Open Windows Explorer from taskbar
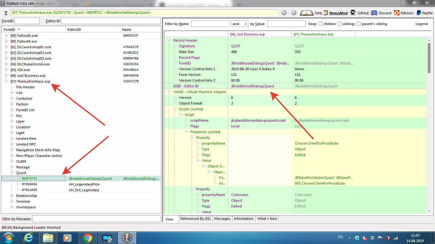This screenshot has height=244, width=435. tap(48, 237)
